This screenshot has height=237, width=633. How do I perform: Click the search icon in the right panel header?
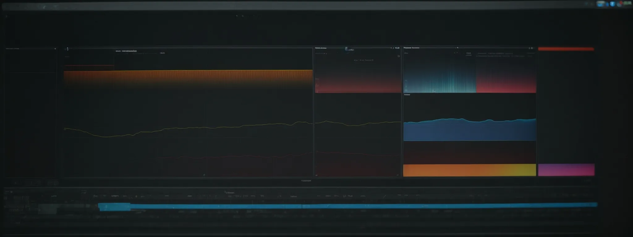point(457,48)
